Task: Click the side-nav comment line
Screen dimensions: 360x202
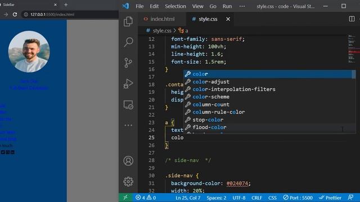Action: 188,160
